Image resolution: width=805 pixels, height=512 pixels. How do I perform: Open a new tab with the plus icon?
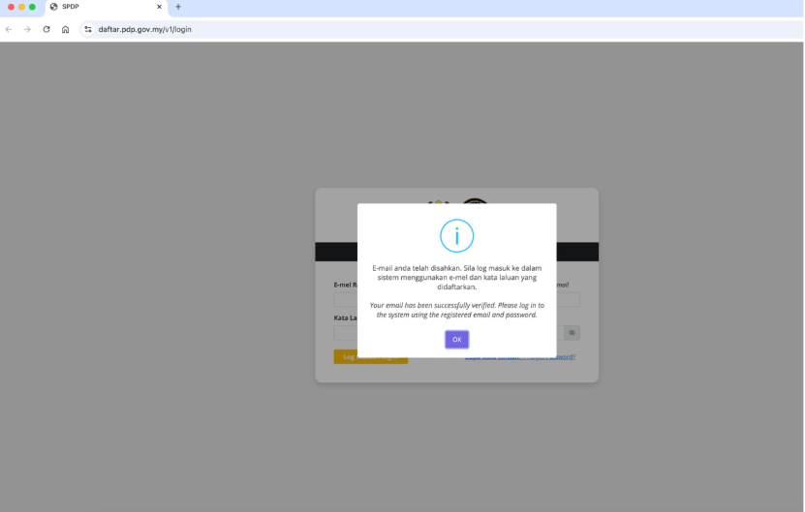coord(178,7)
